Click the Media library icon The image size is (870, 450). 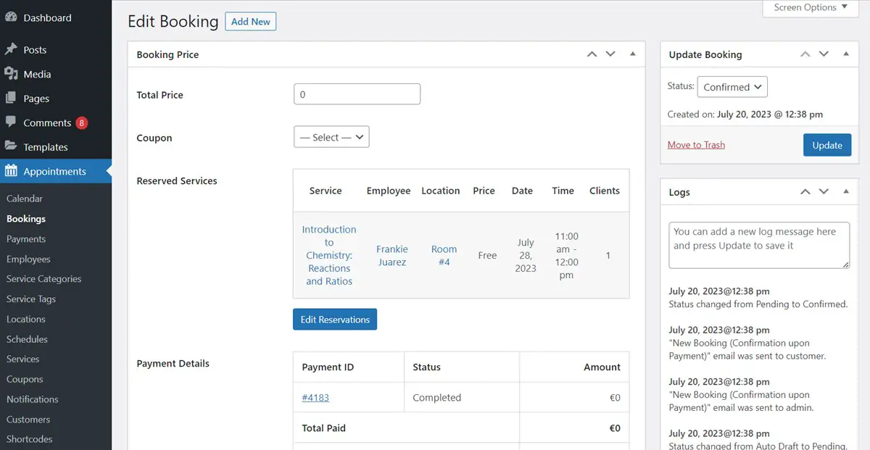(11, 74)
